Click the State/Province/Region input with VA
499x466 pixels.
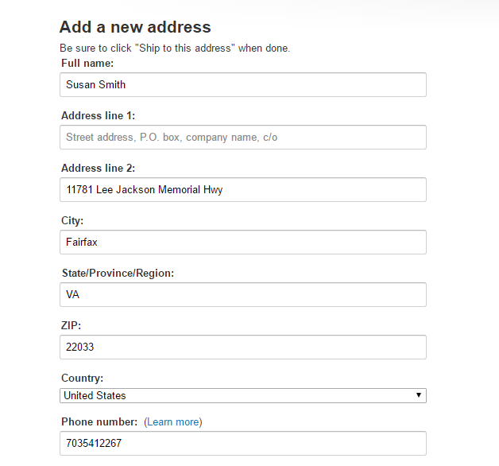(242, 294)
